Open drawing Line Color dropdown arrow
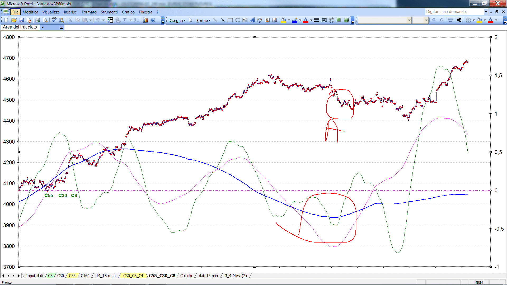 [300, 20]
